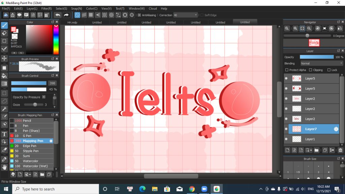Select the G Pen brush
345x194 pixels.
point(31,136)
